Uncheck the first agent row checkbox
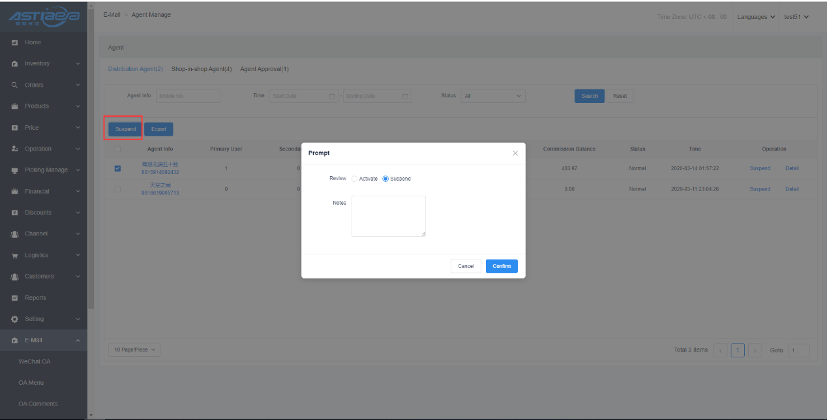 click(117, 168)
